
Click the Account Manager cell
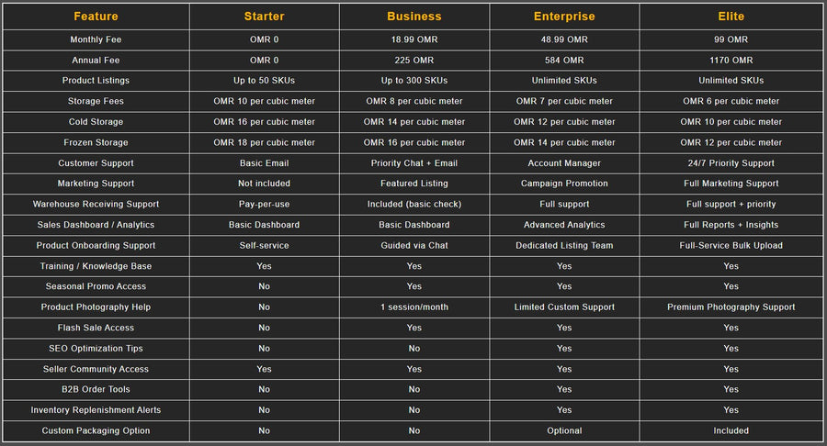tap(564, 163)
